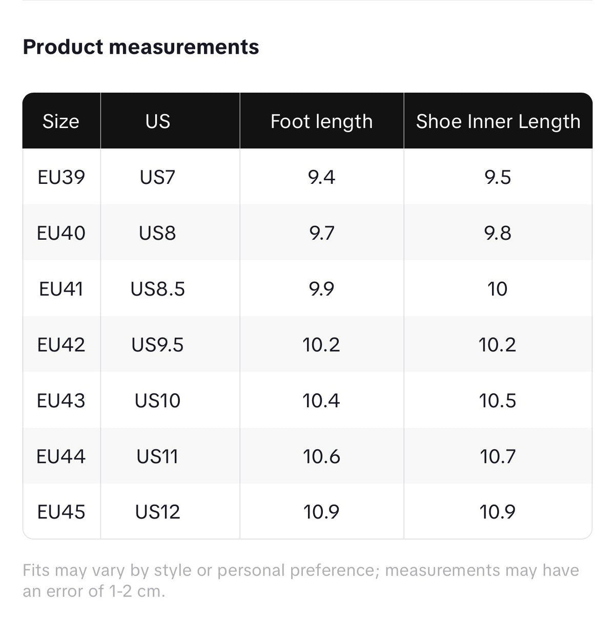Viewport: 615px width, 634px height.
Task: Click the US10 cell
Action: (x=157, y=400)
